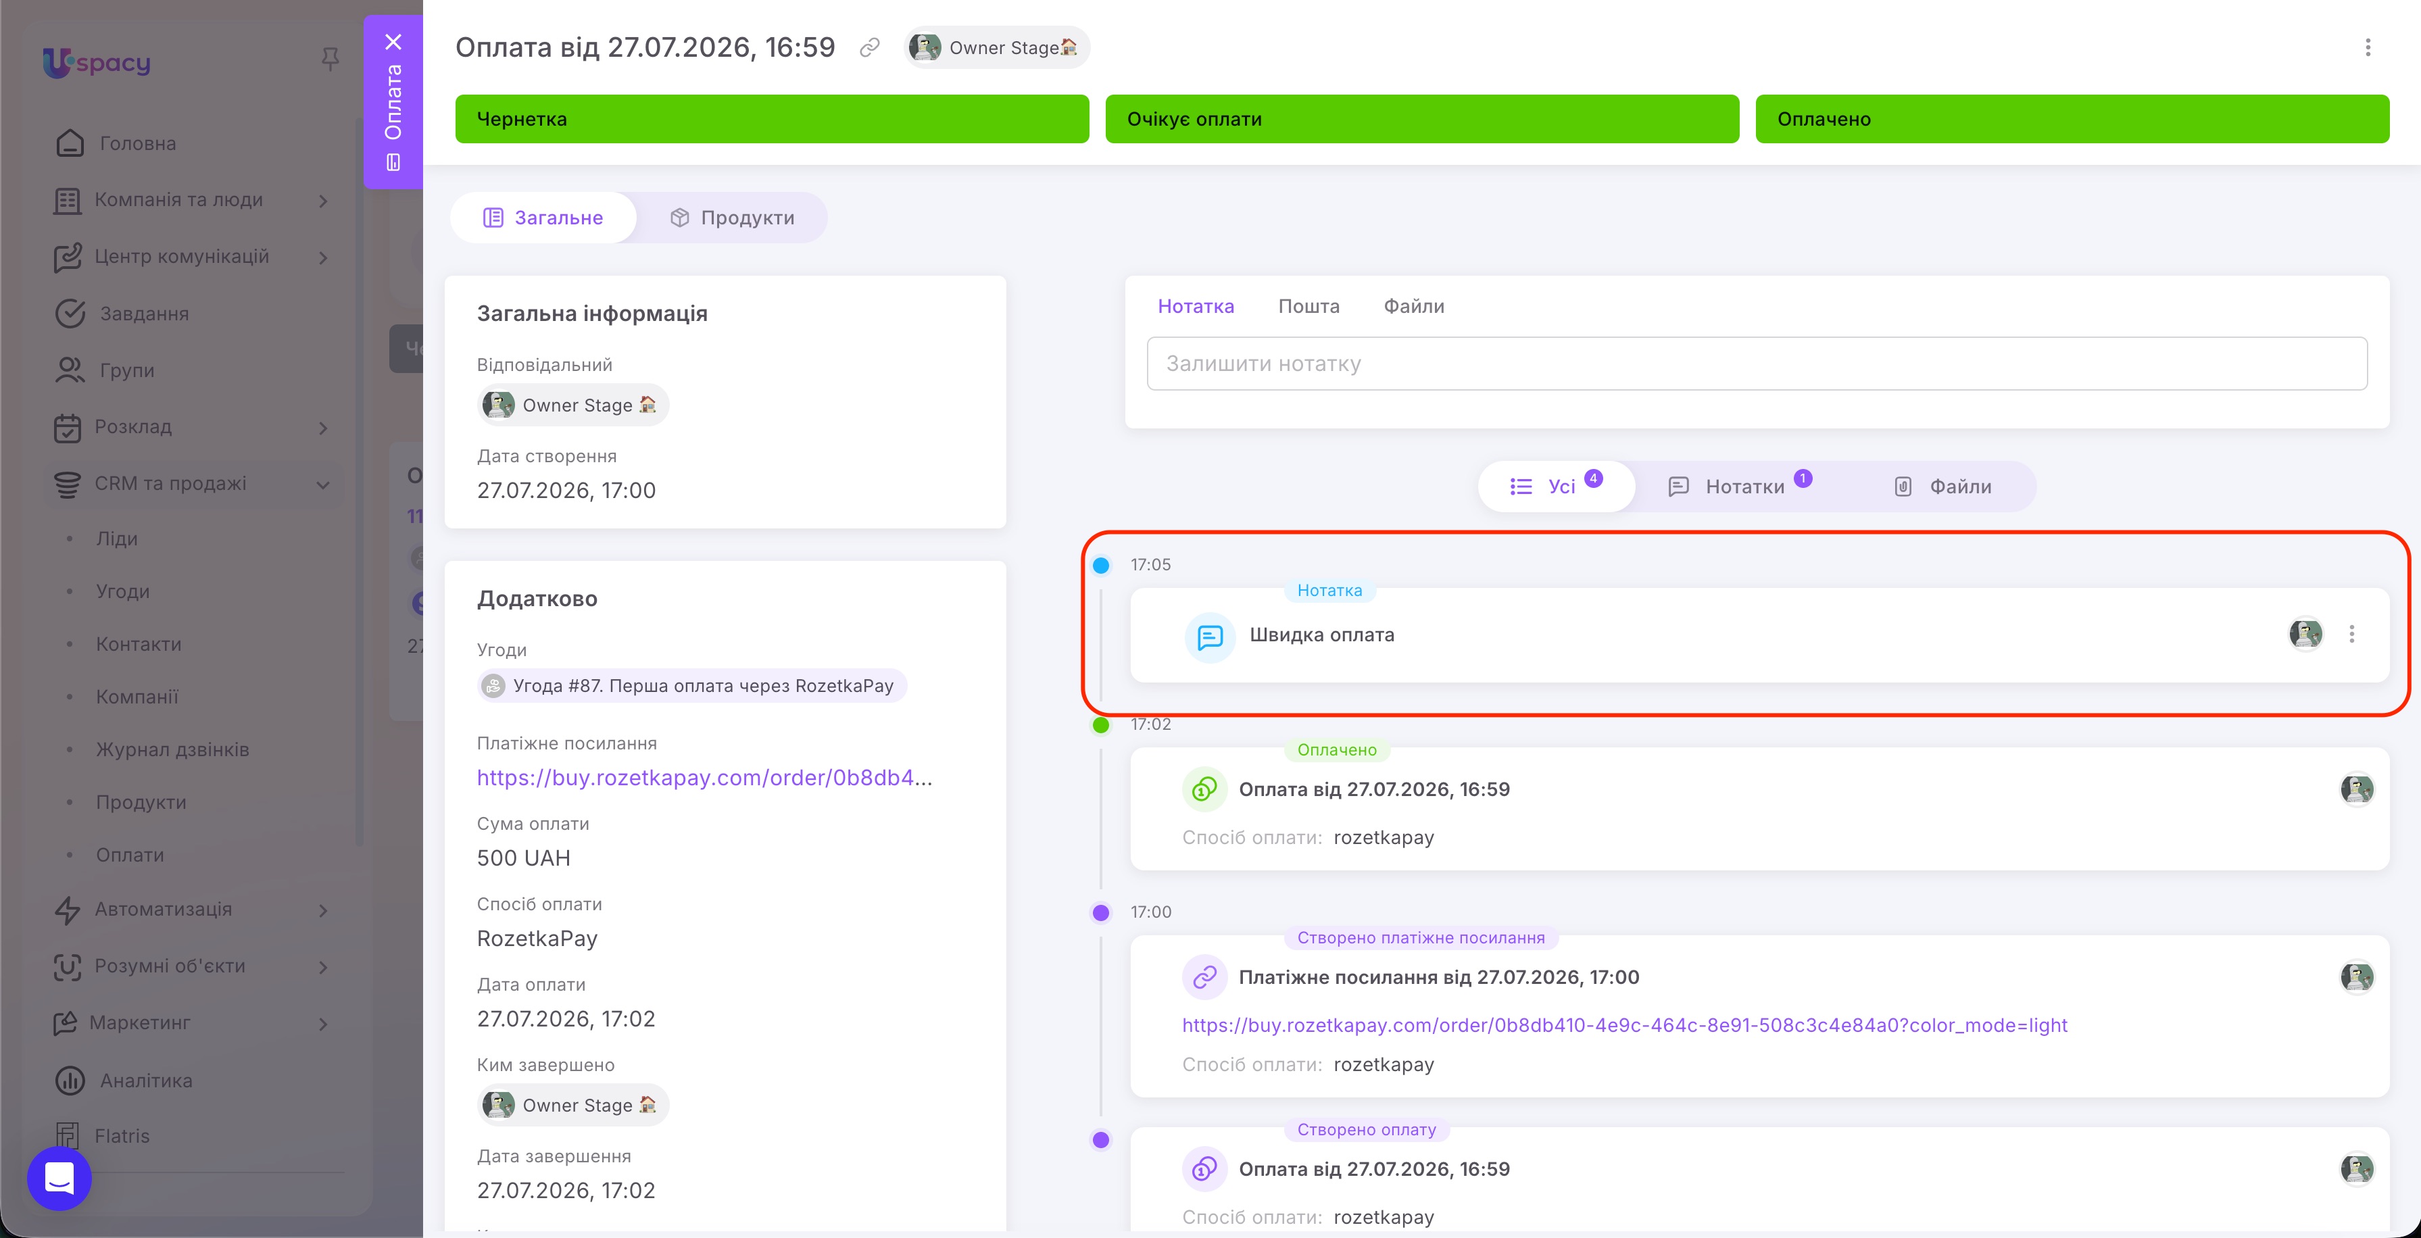Viewport: 2421px width, 1238px height.
Task: Switch to the Продукти tab
Action: coord(732,217)
